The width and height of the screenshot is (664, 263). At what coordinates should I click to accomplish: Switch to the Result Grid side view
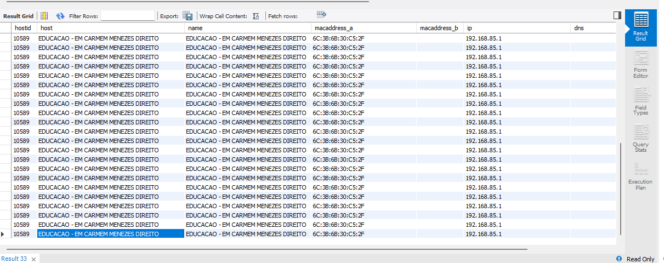[x=640, y=27]
